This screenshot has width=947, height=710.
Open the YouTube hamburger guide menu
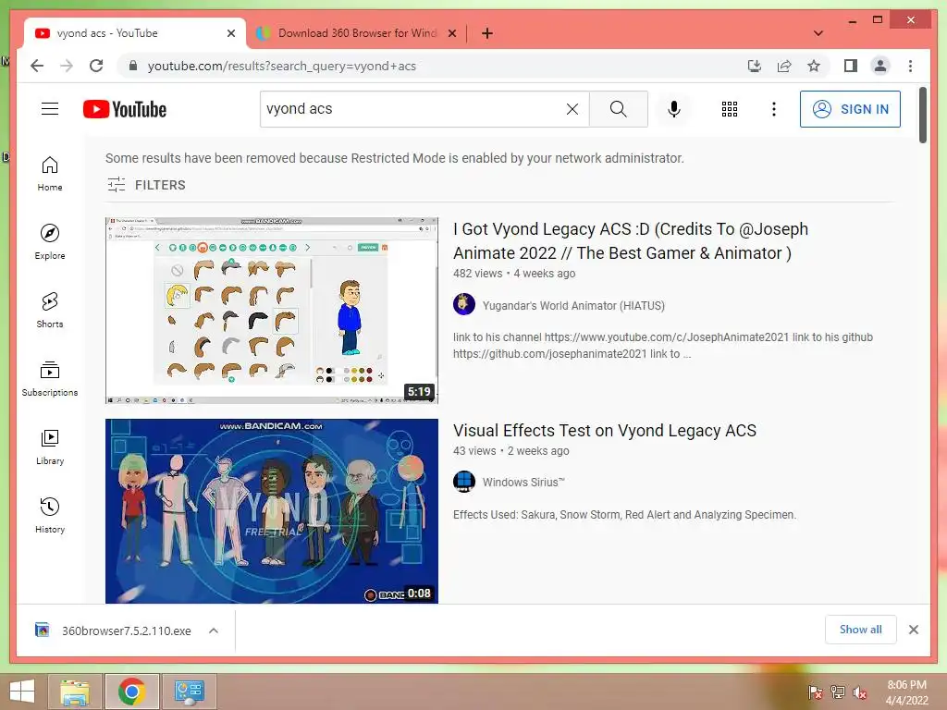(x=50, y=109)
